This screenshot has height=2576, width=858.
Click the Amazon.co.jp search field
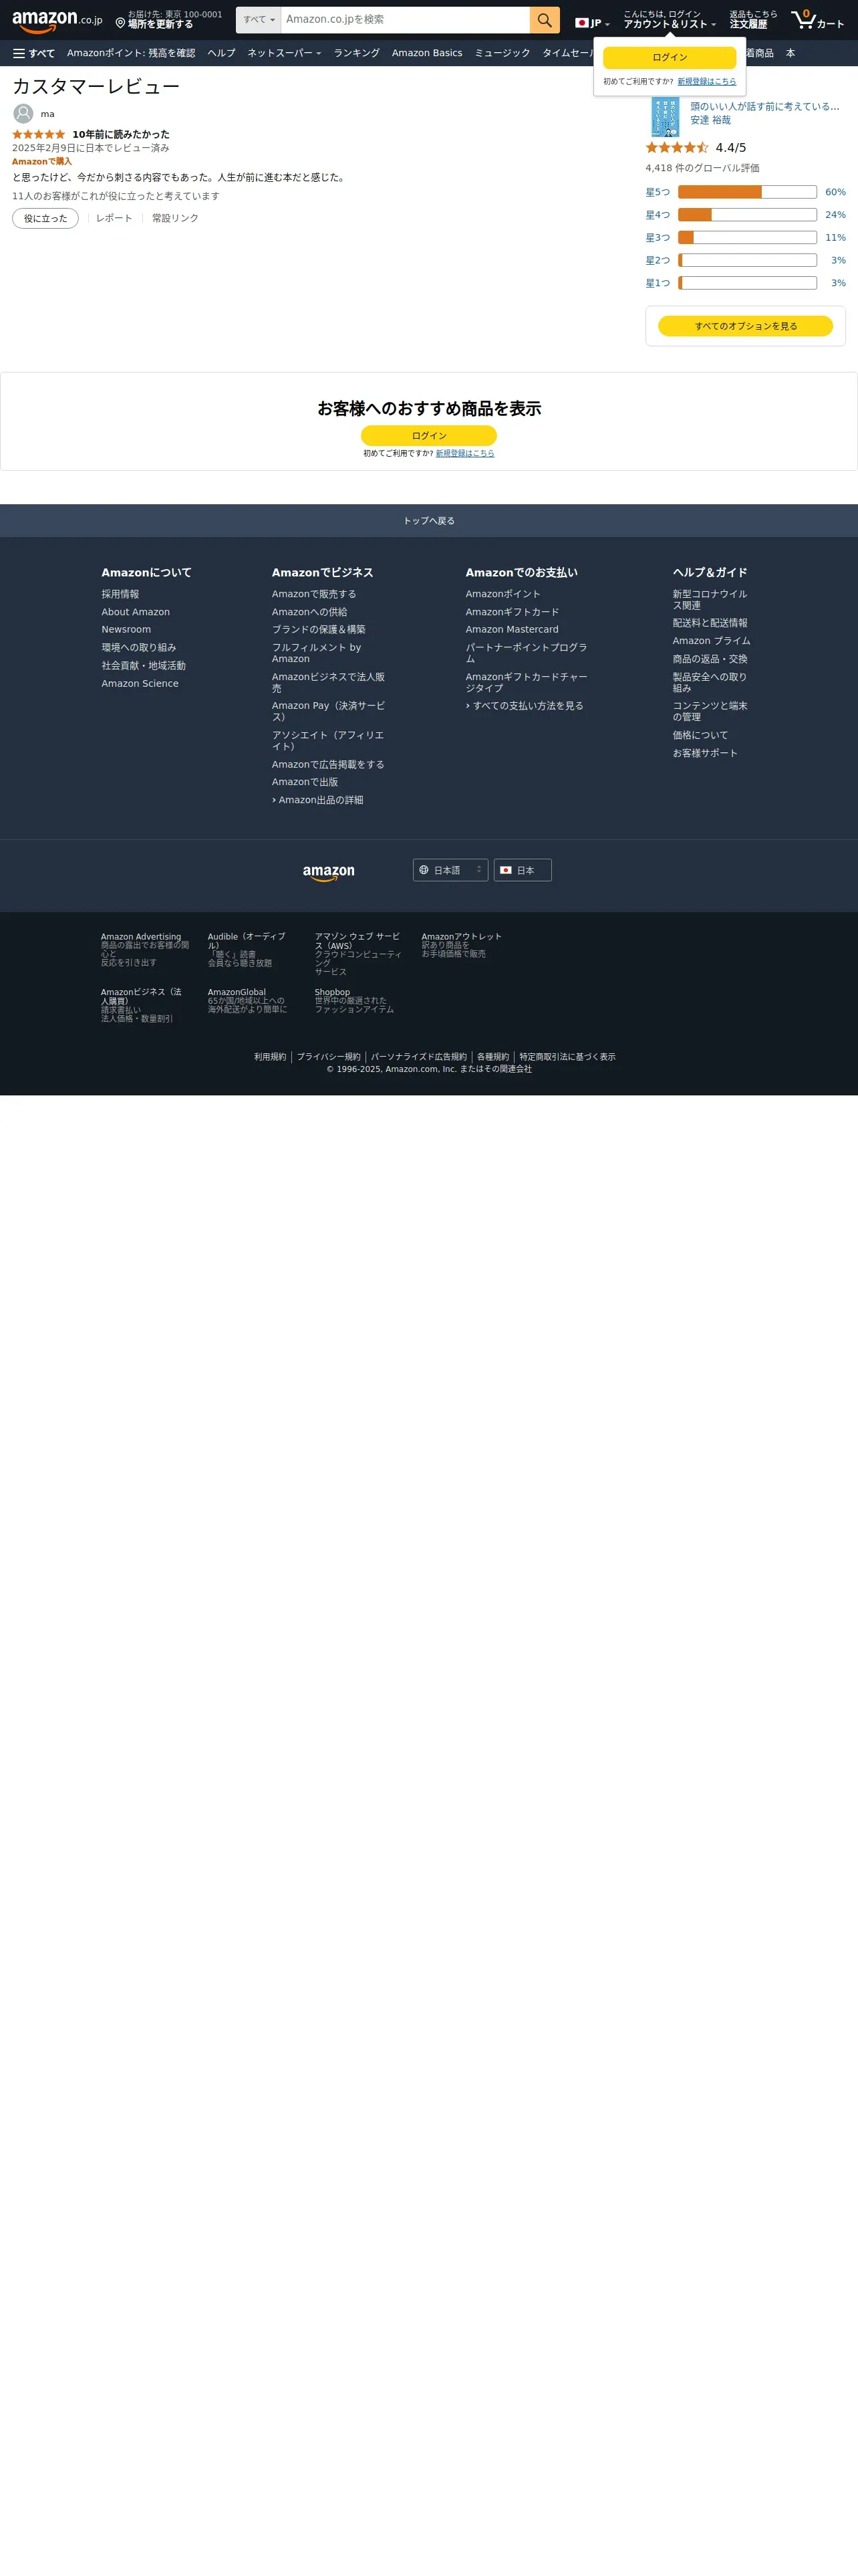coord(406,20)
